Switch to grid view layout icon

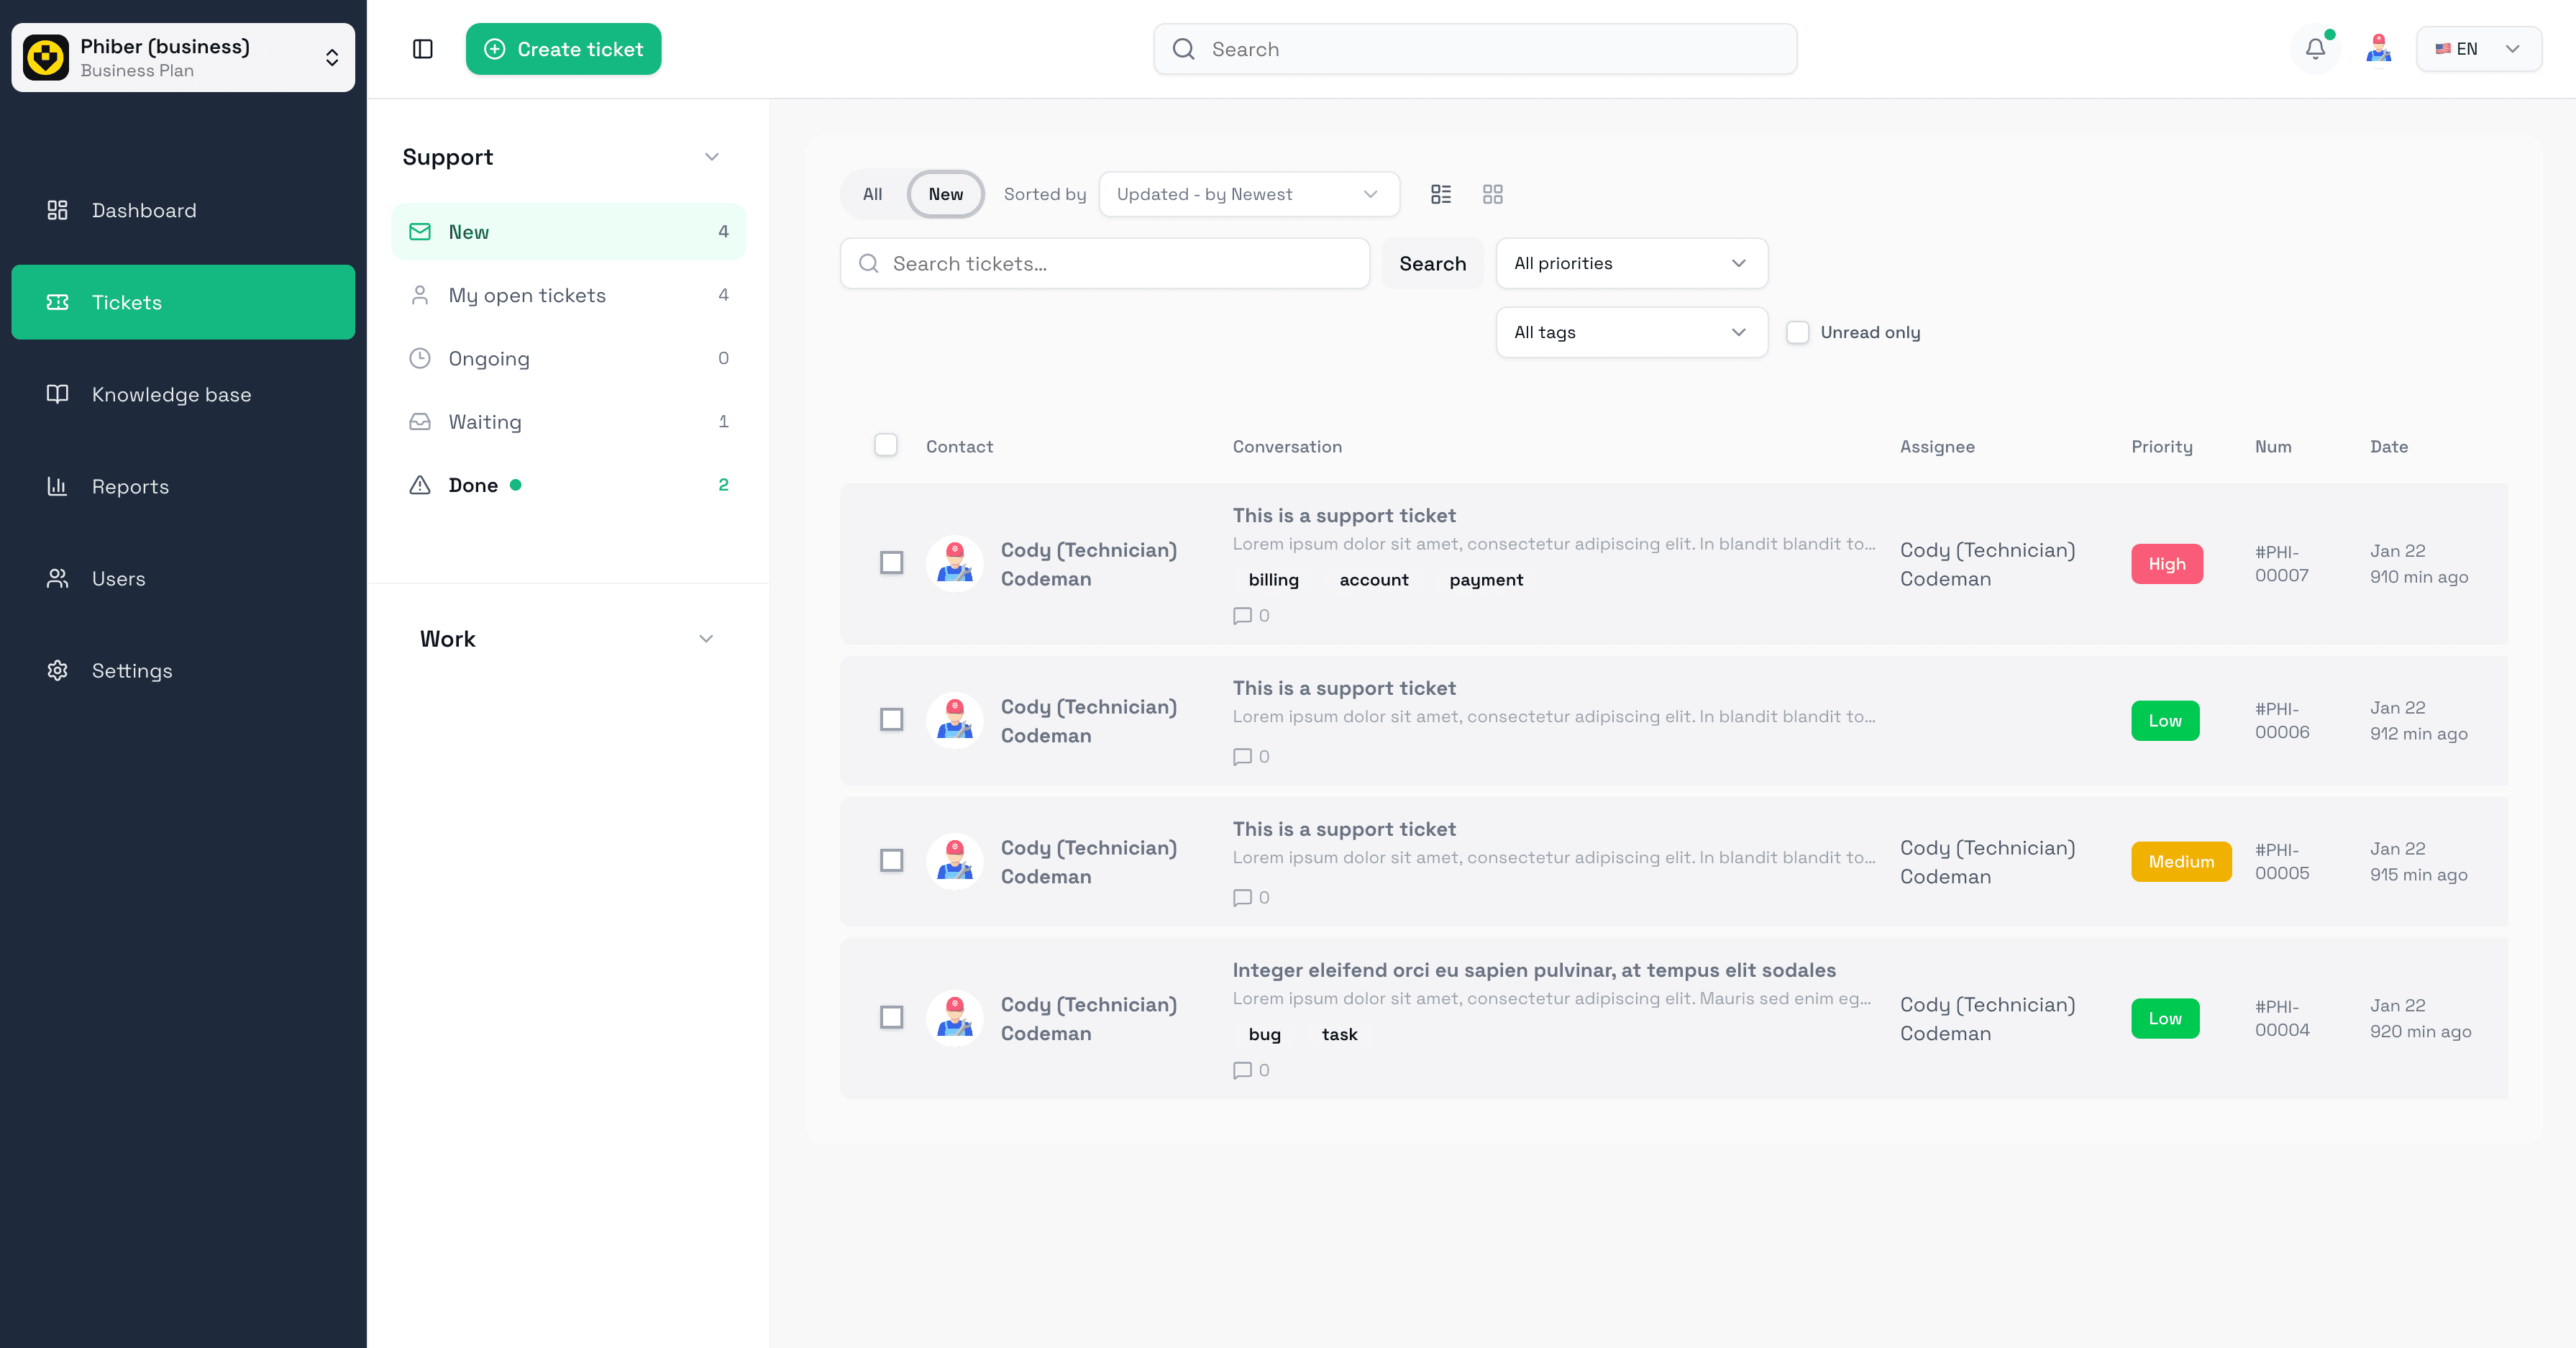pyautogui.click(x=1492, y=194)
